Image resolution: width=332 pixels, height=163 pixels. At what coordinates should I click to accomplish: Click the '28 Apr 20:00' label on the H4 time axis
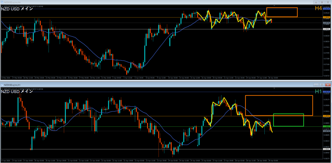pos(273,77)
